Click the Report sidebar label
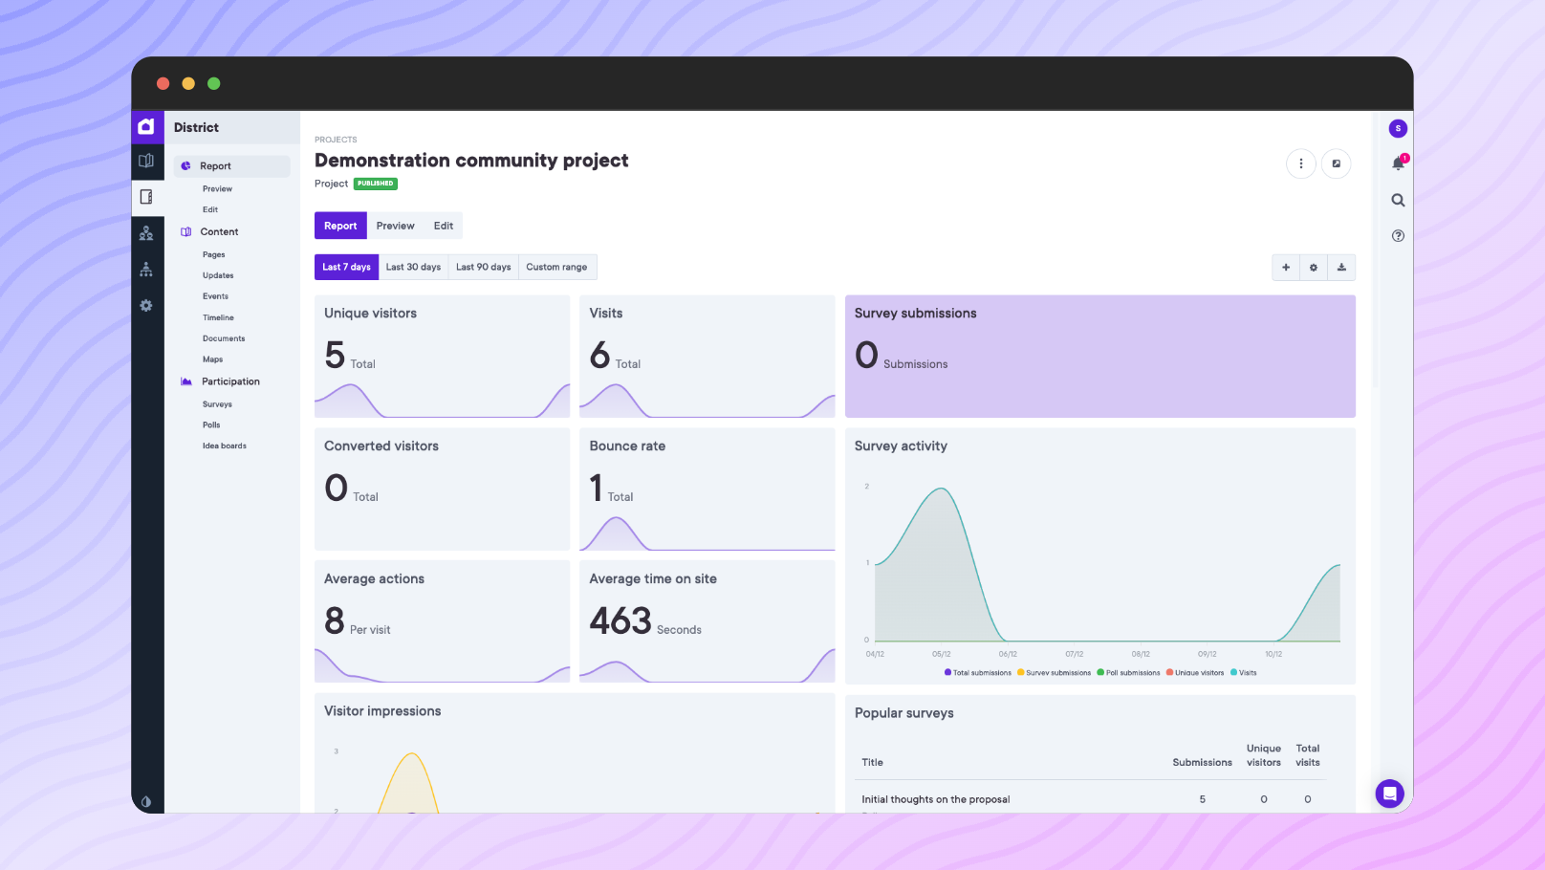 (x=215, y=166)
